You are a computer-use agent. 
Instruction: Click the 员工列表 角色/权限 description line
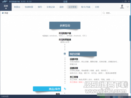93,79
